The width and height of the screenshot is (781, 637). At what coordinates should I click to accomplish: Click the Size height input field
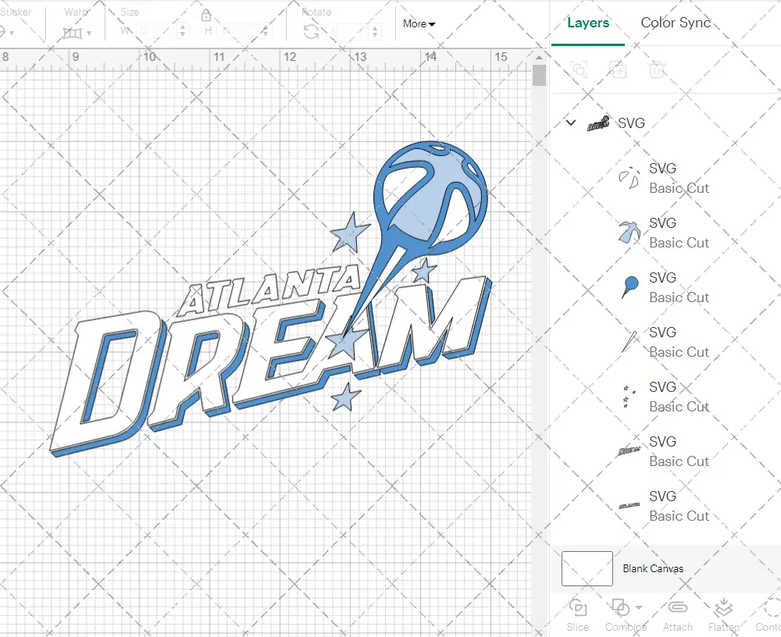click(x=238, y=31)
